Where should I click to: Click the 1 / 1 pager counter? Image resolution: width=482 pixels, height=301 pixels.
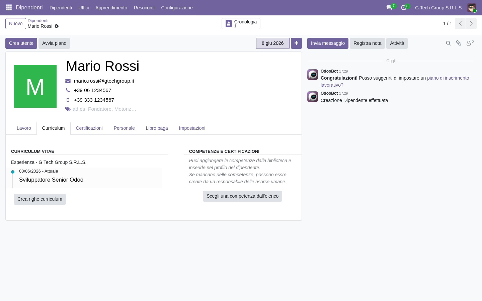[x=448, y=23]
